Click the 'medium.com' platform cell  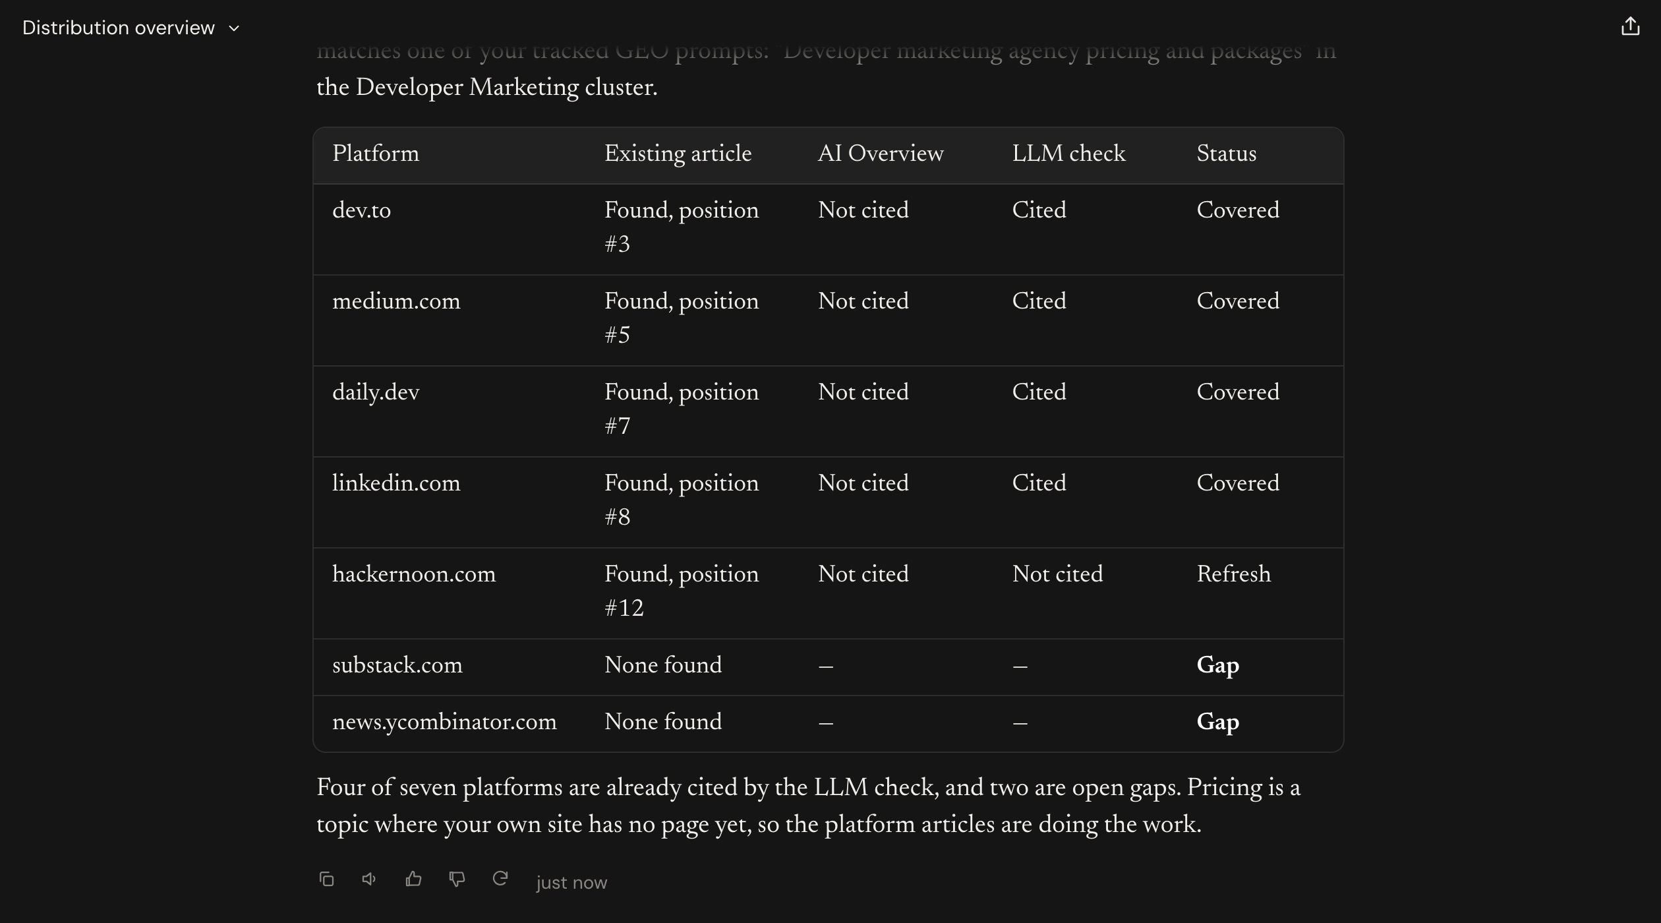pyautogui.click(x=396, y=301)
